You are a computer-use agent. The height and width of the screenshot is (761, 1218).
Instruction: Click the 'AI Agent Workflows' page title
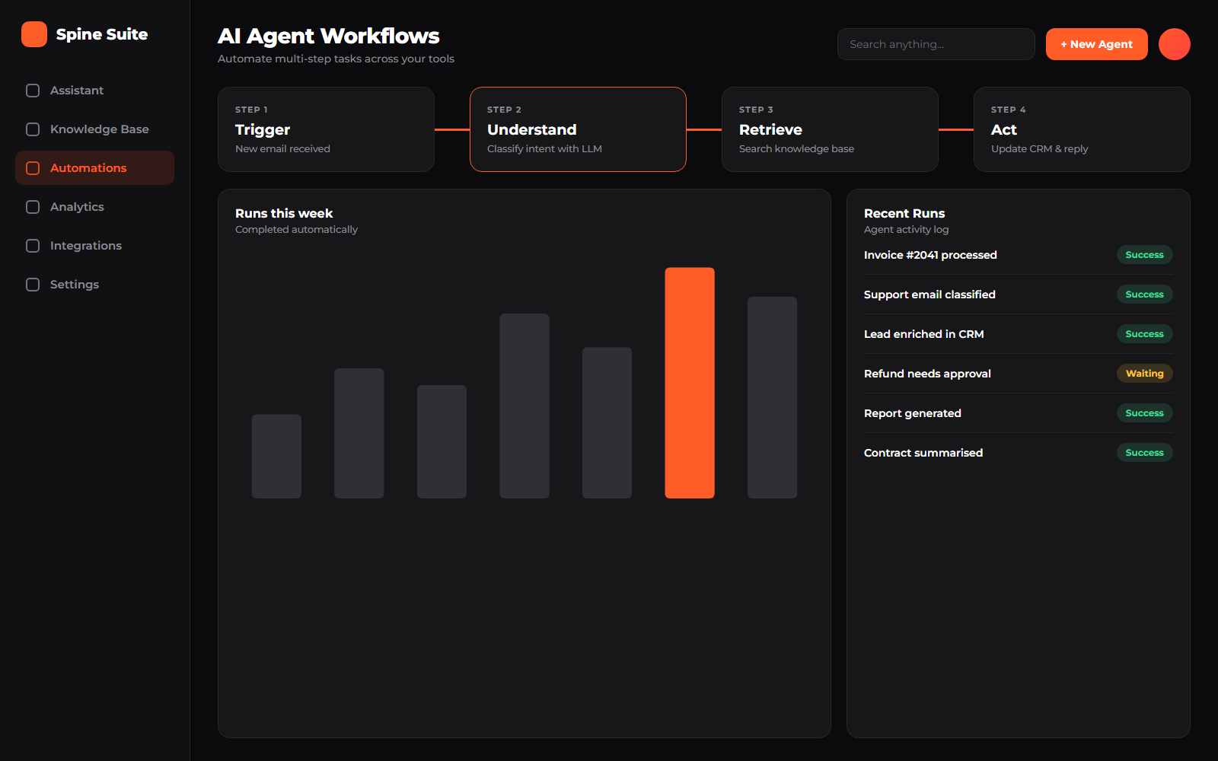[329, 36]
